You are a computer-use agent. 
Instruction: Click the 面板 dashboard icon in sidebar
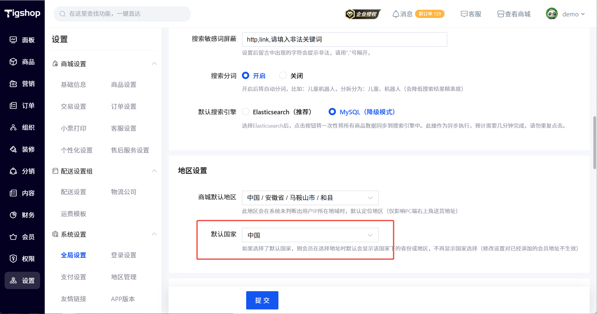(13, 40)
